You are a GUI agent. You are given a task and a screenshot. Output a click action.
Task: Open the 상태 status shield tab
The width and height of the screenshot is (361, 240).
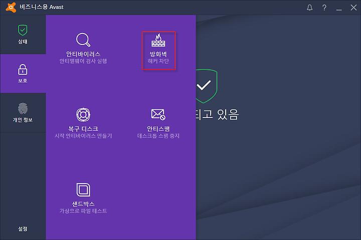pyautogui.click(x=23, y=34)
